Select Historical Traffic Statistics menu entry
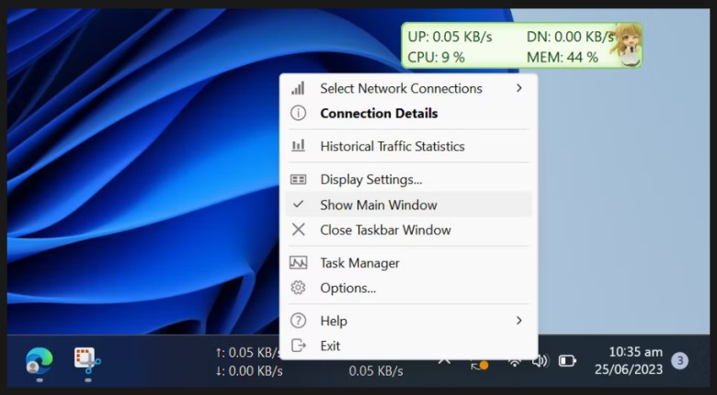 [x=392, y=146]
